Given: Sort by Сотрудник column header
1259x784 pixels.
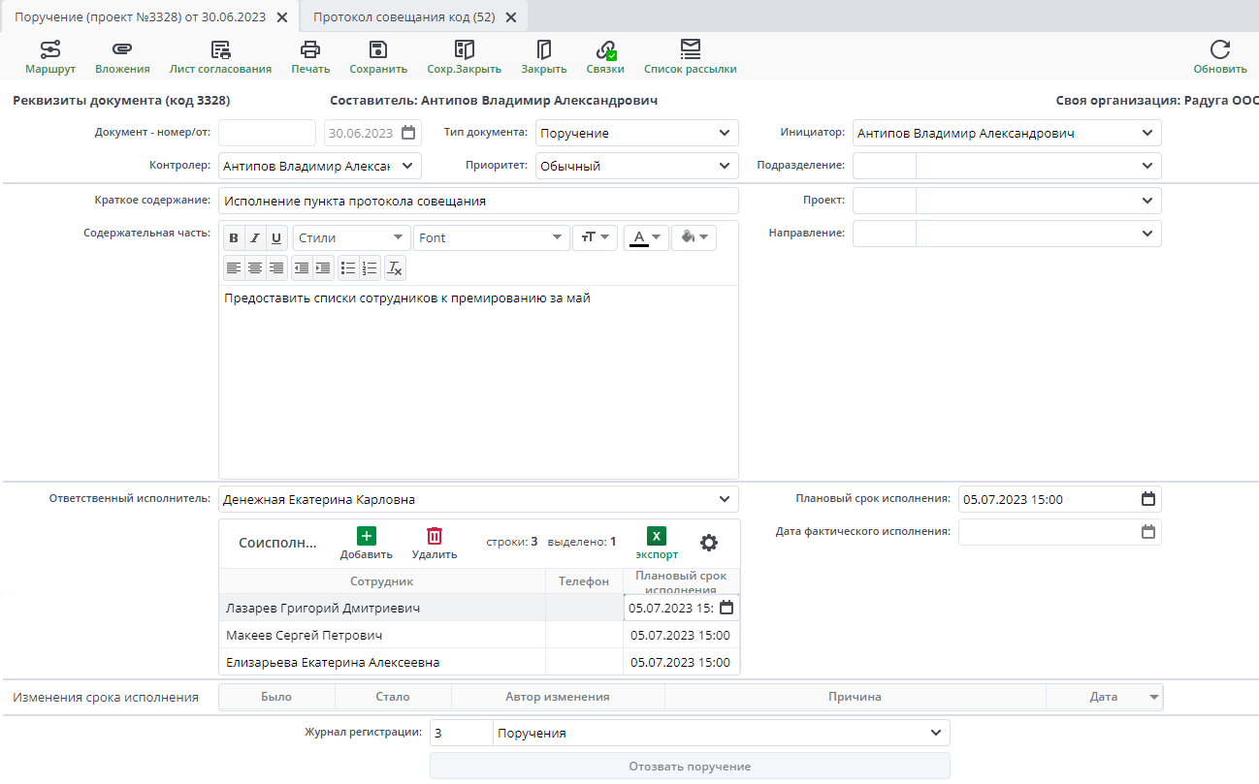Looking at the screenshot, I should [382, 581].
